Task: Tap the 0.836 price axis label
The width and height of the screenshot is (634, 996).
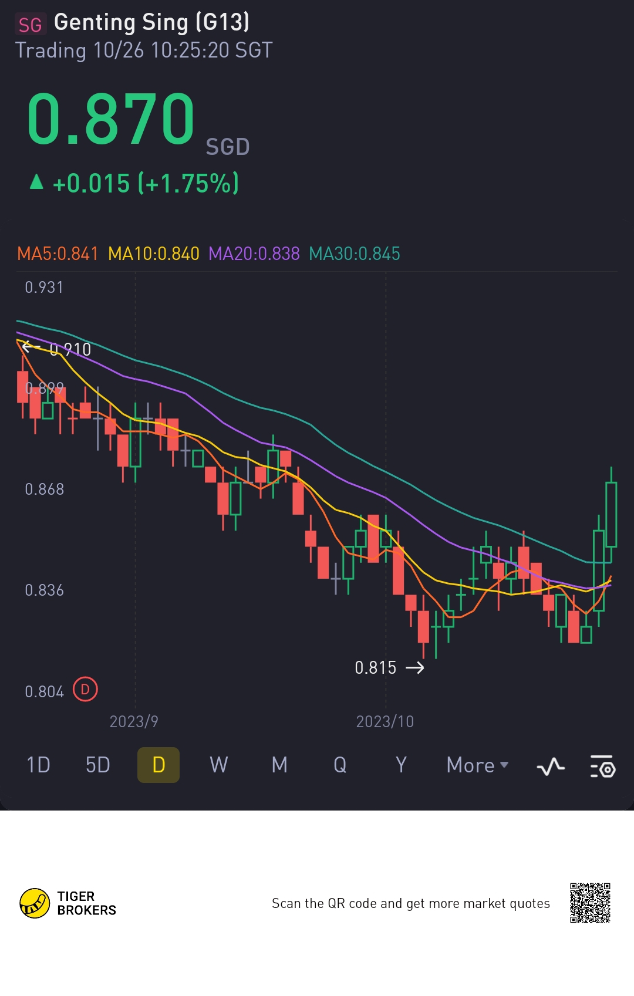Action: [x=44, y=590]
